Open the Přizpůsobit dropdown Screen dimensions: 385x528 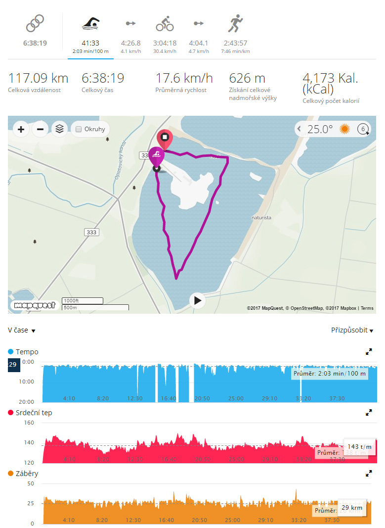(x=352, y=331)
